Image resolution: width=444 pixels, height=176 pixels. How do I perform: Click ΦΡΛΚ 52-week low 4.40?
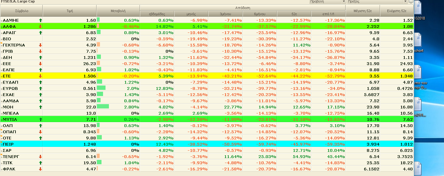point(408,169)
